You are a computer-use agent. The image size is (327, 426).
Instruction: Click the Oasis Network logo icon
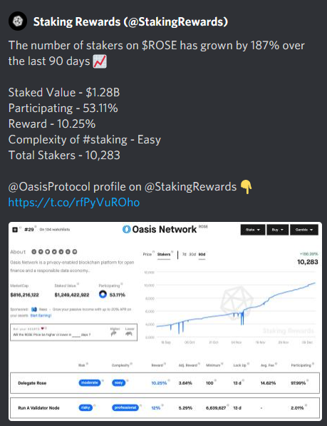click(126, 229)
